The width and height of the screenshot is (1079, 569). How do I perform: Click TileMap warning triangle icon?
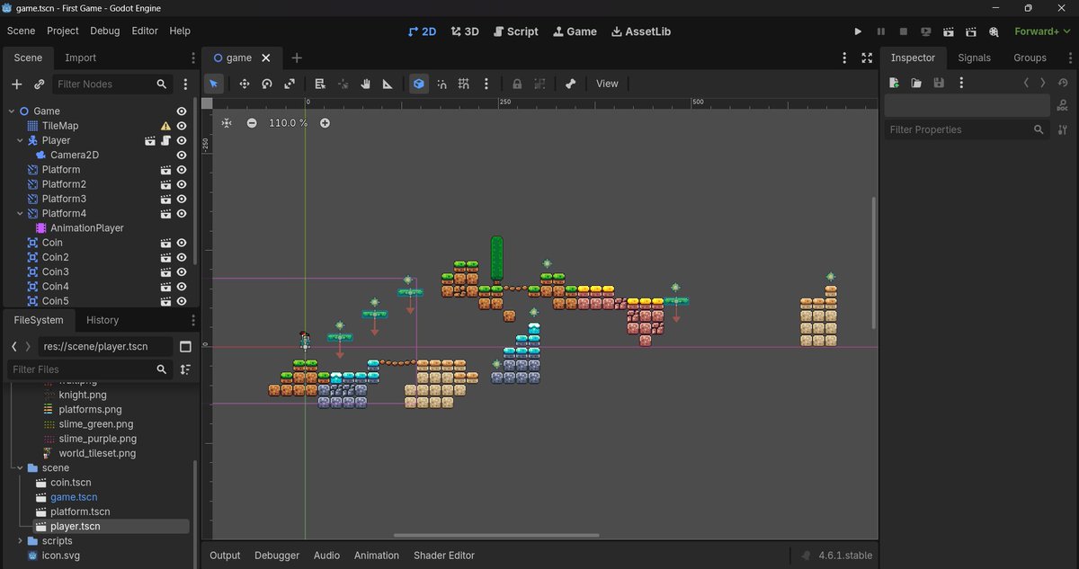tap(165, 126)
